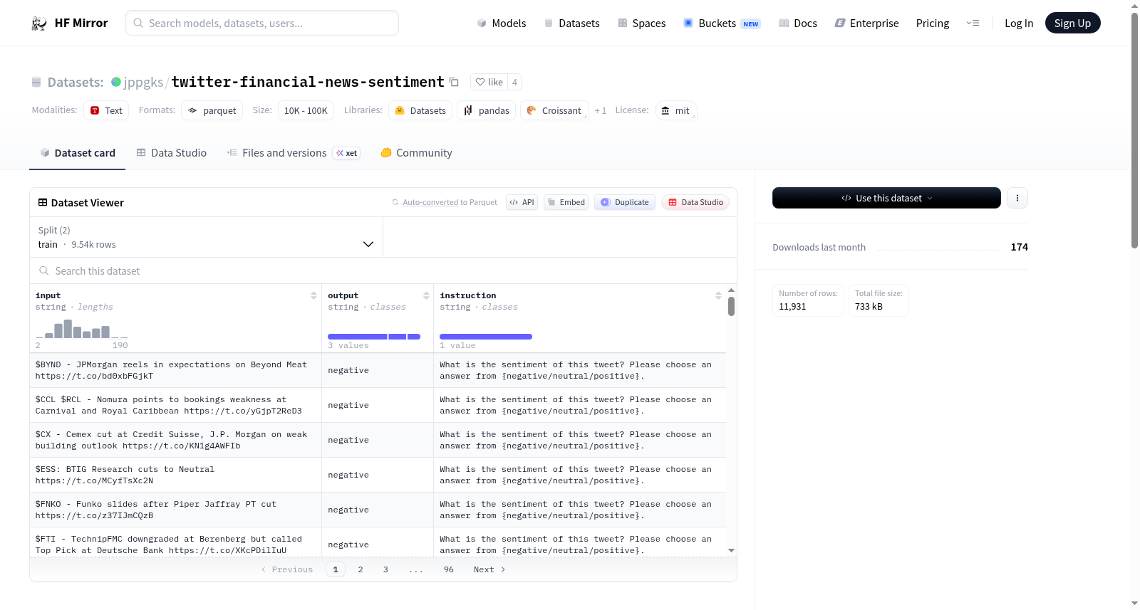1140x610 pixels.
Task: Like the dataset with the heart button
Action: (x=489, y=82)
